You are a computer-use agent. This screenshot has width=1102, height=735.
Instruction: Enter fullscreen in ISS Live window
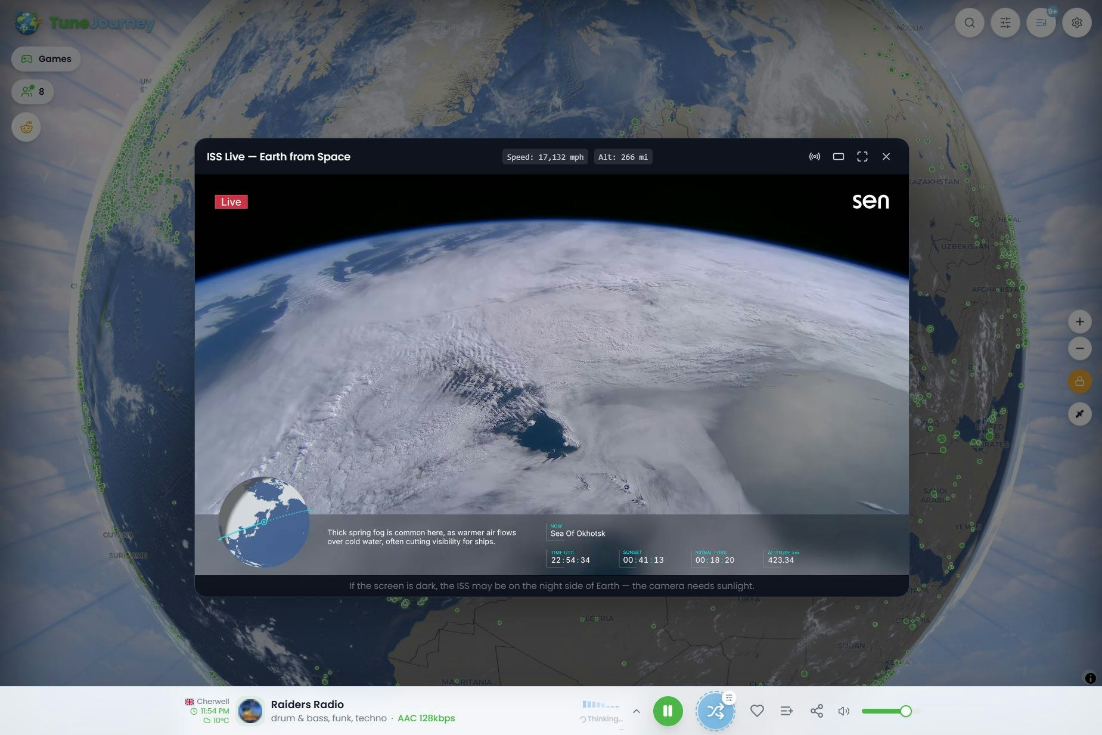pyautogui.click(x=862, y=157)
